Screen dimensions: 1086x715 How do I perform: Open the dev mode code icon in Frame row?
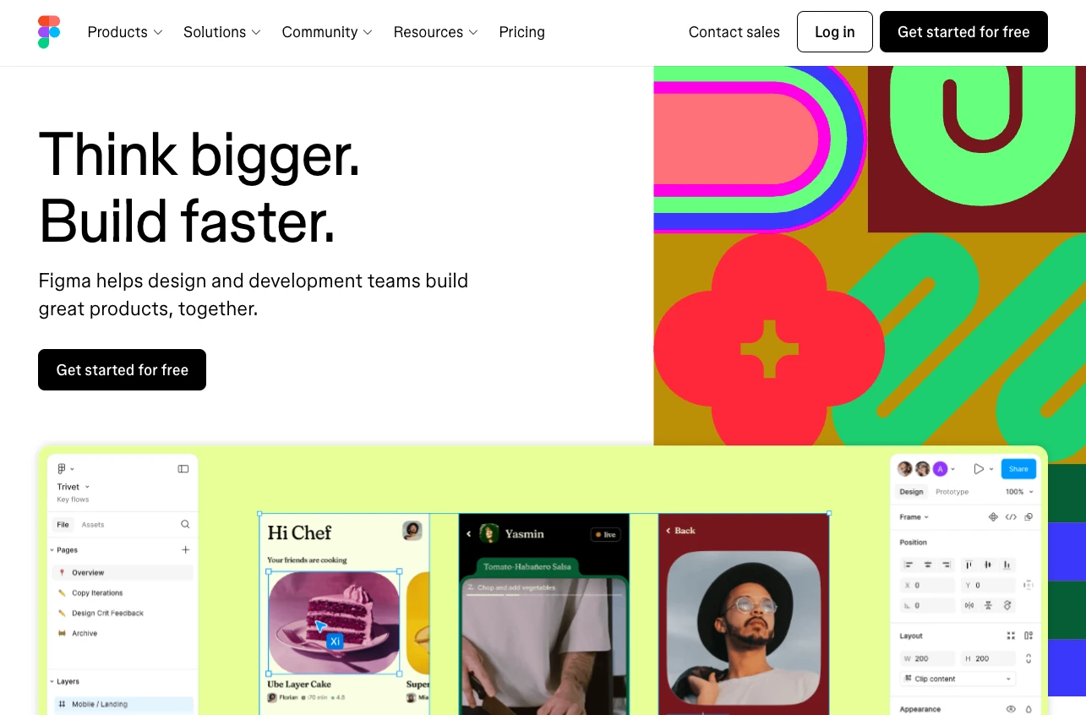[1011, 517]
